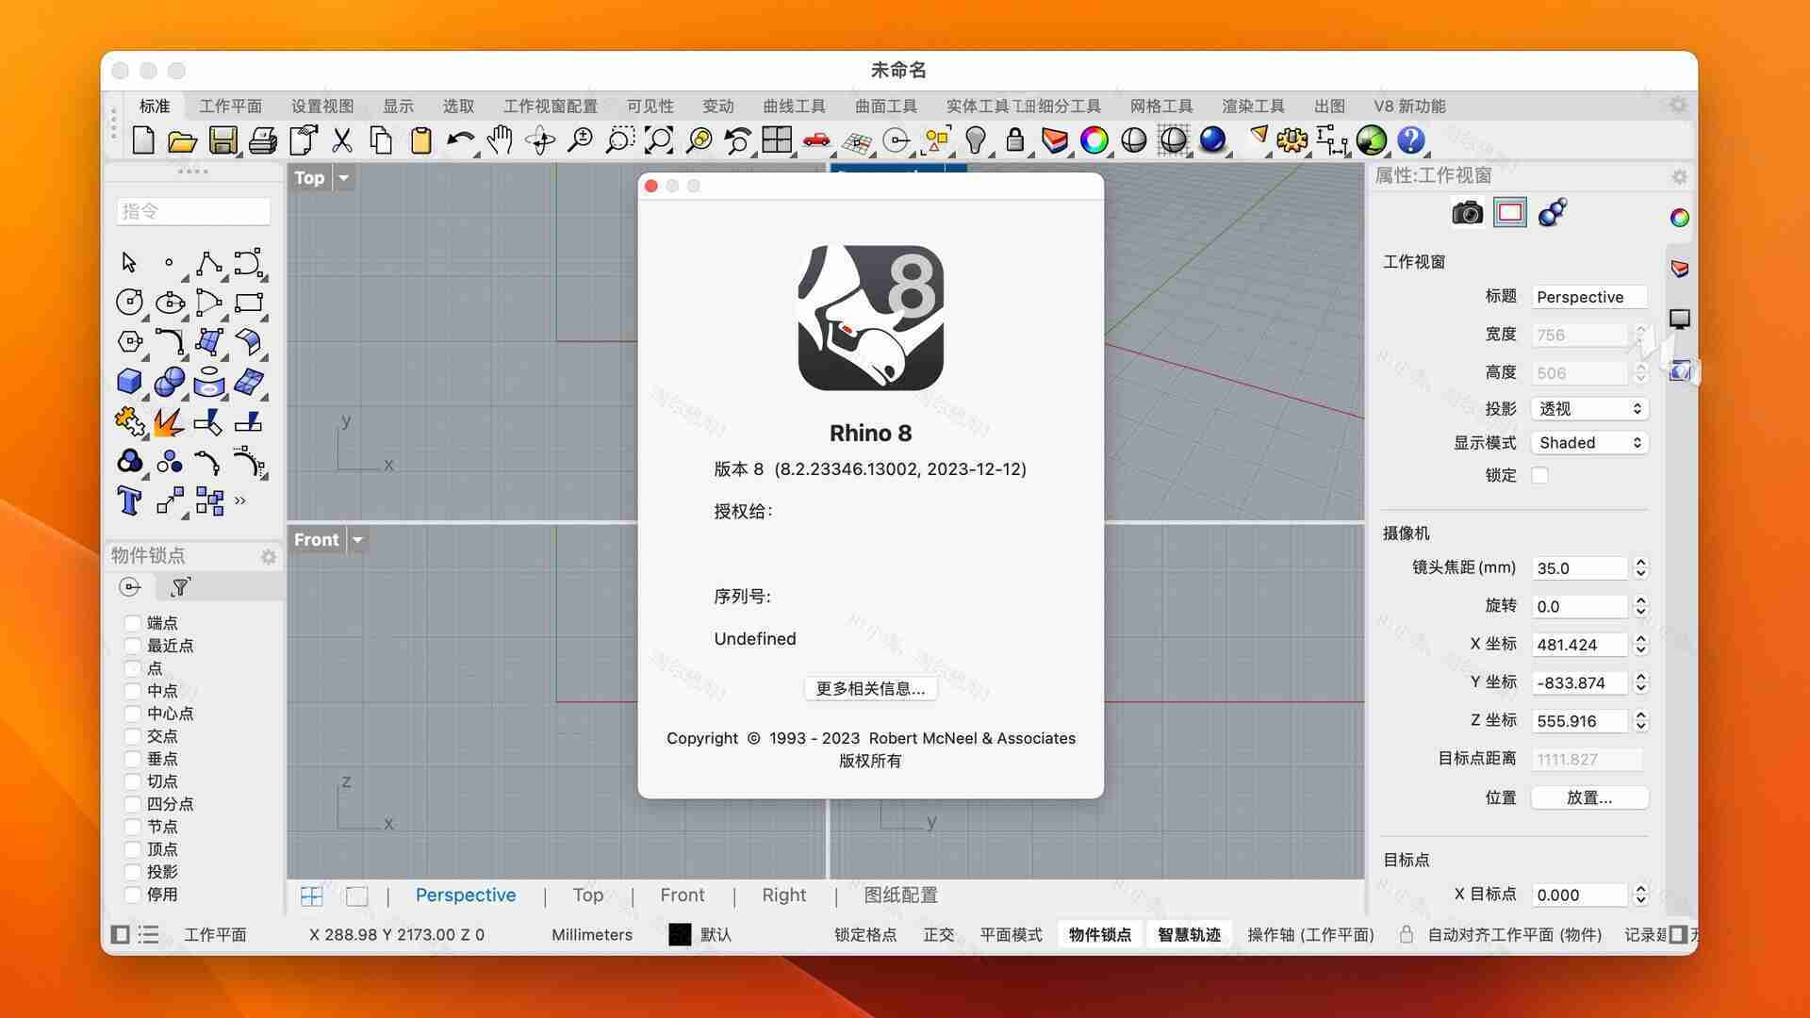Enable the 端点 object snap checkbox
Screen dimensions: 1810x1018
[133, 623]
